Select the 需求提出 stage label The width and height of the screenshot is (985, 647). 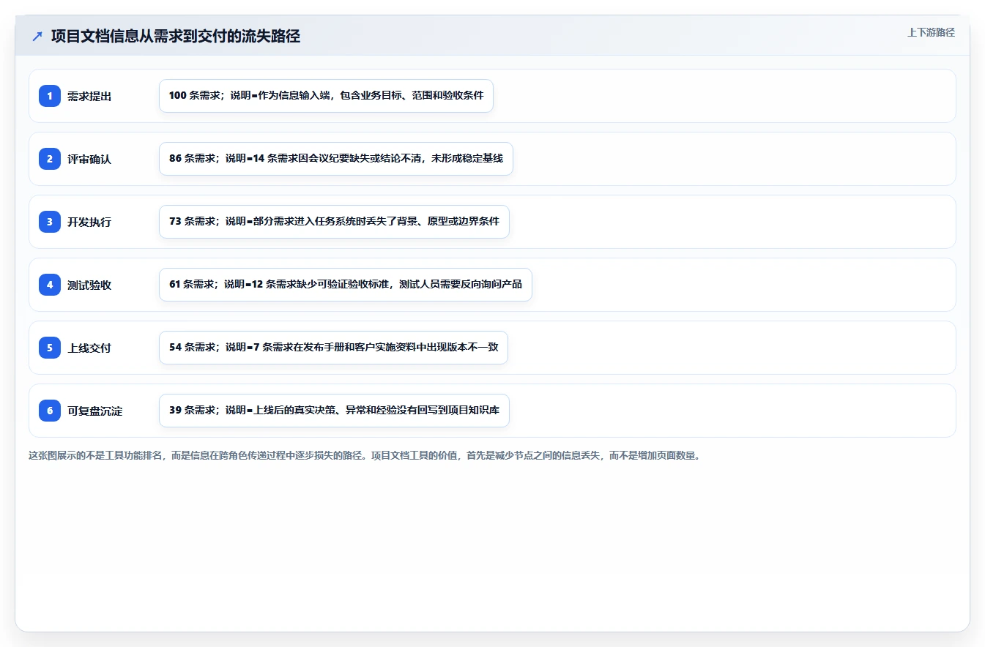89,96
